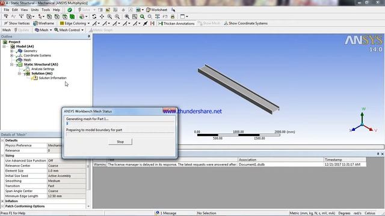Select the Geometry tree node
The height and width of the screenshot is (216, 385).
pos(30,51)
